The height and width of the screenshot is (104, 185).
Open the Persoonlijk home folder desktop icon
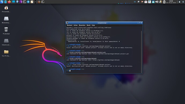[6, 9]
